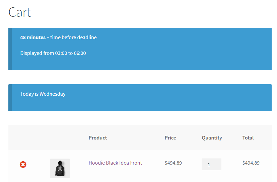Click the word "Wednesday" in the notice

[x=53, y=94]
